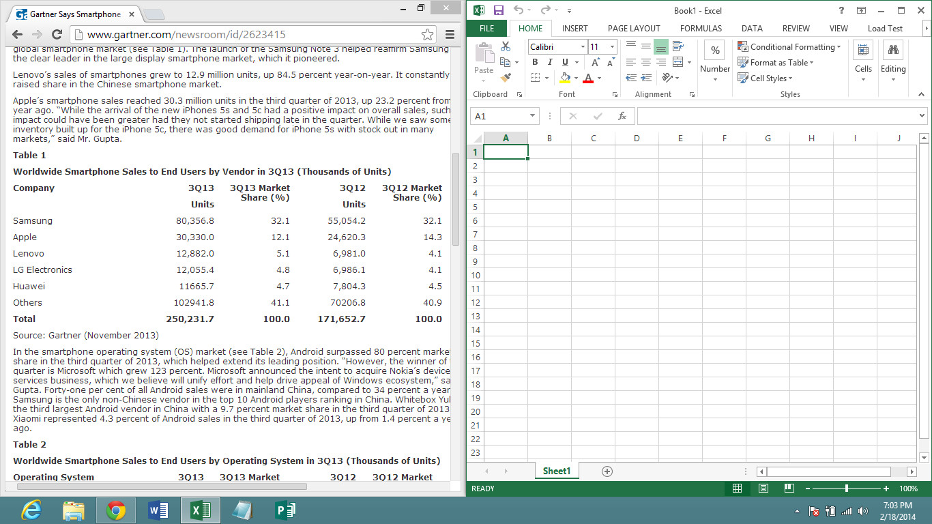Decrease font size with the small A icon

(x=611, y=62)
